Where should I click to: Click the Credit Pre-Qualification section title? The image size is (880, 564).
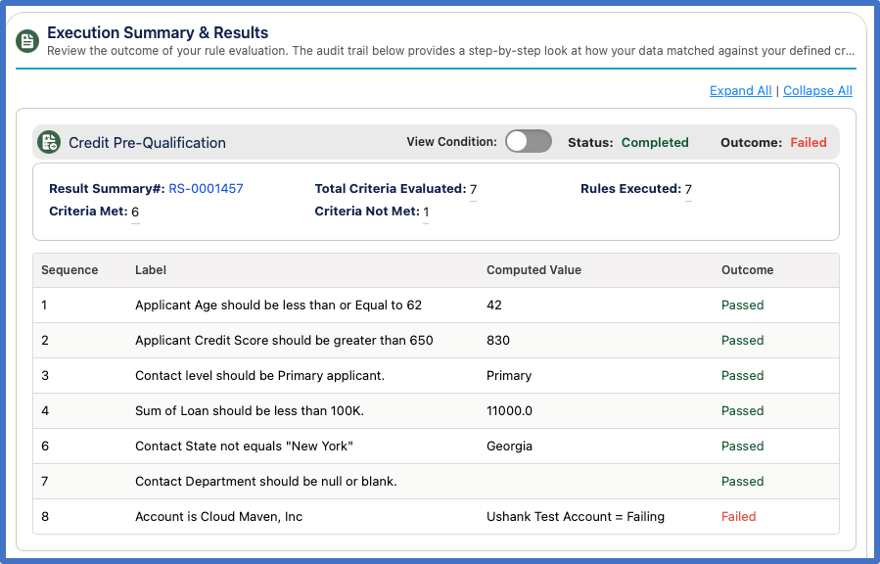tap(147, 143)
